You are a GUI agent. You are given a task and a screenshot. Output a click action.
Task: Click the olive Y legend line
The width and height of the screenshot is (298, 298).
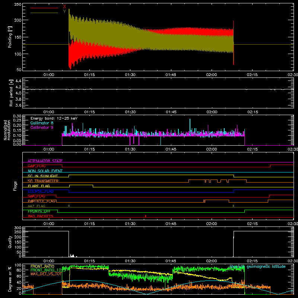tap(44, 13)
